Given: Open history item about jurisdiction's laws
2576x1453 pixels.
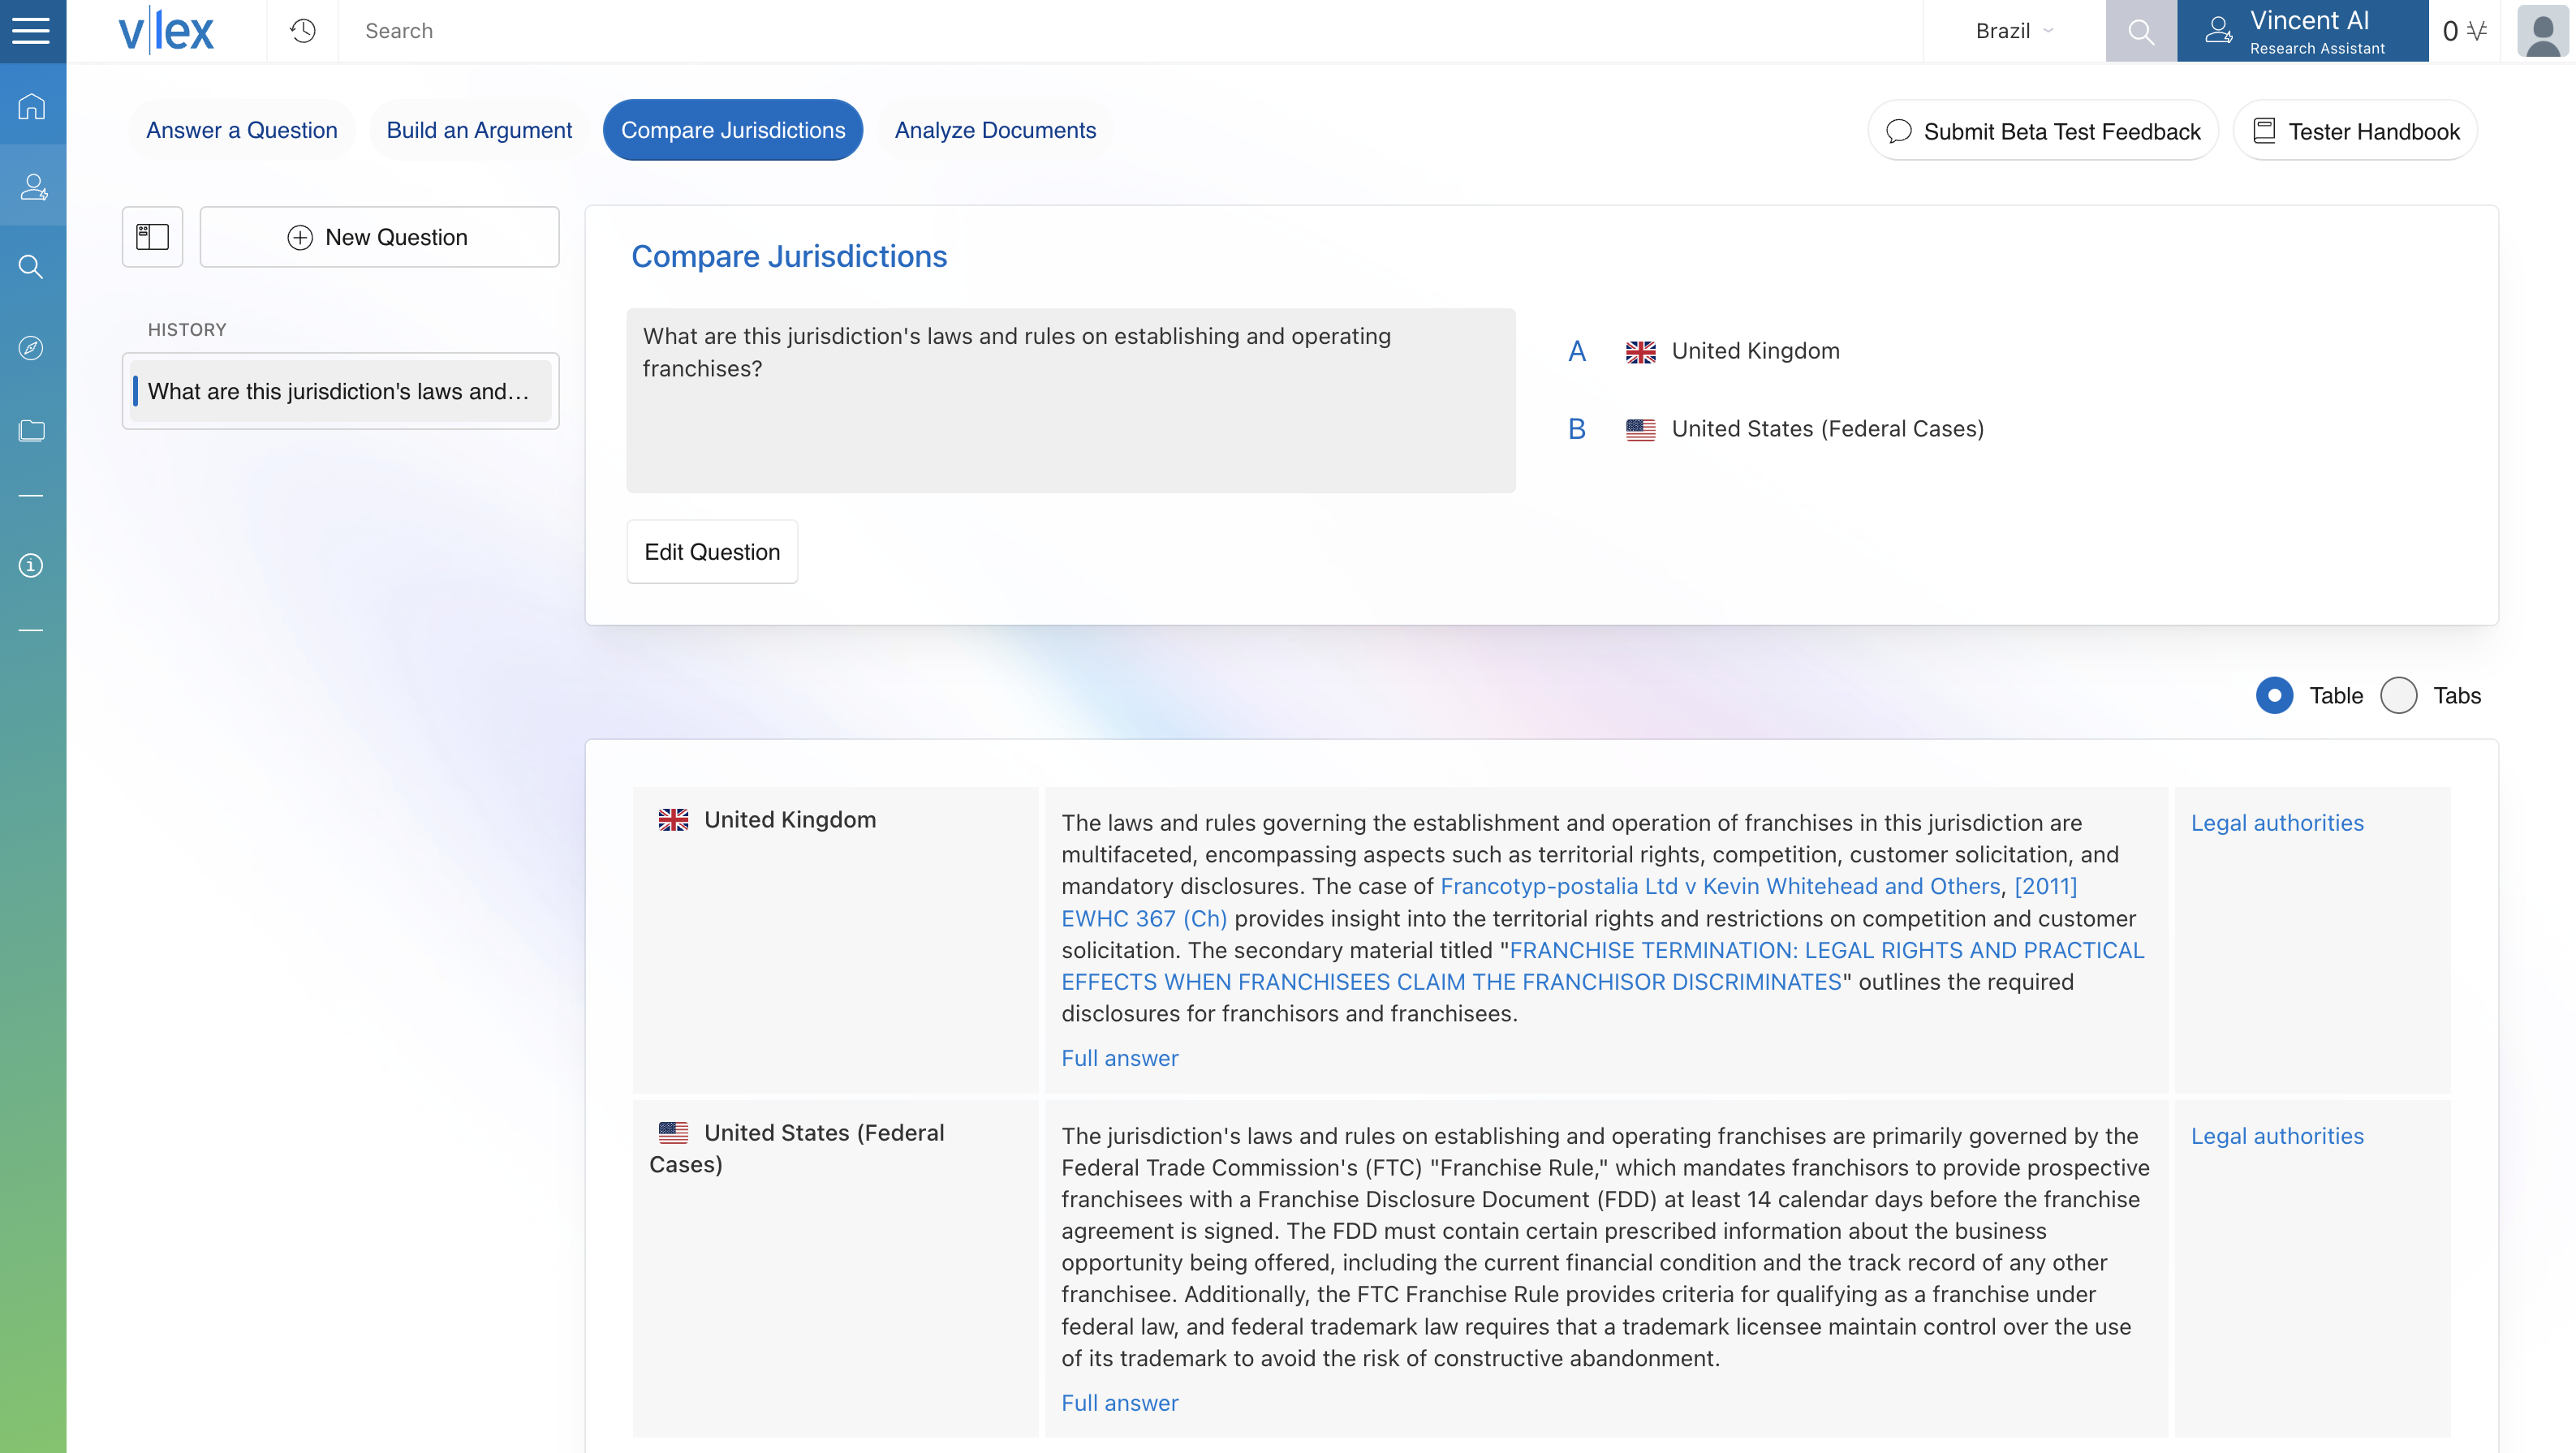Looking at the screenshot, I should point(340,392).
